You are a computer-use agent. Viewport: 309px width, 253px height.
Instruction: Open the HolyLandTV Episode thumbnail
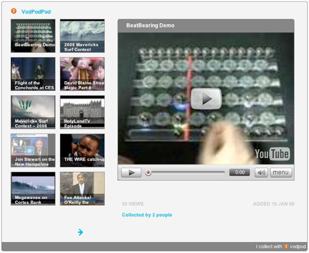point(82,112)
